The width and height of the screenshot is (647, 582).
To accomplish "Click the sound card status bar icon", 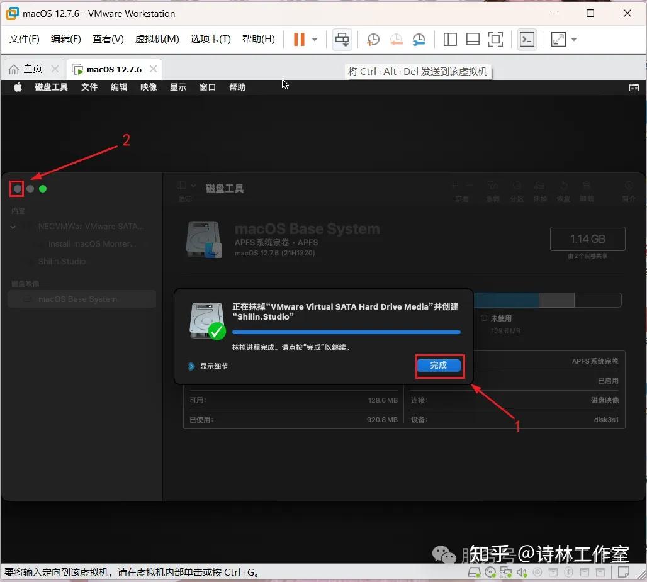I will coord(522,573).
